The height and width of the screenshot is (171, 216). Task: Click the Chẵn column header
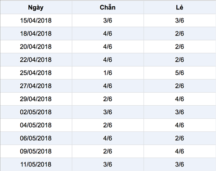108,7
